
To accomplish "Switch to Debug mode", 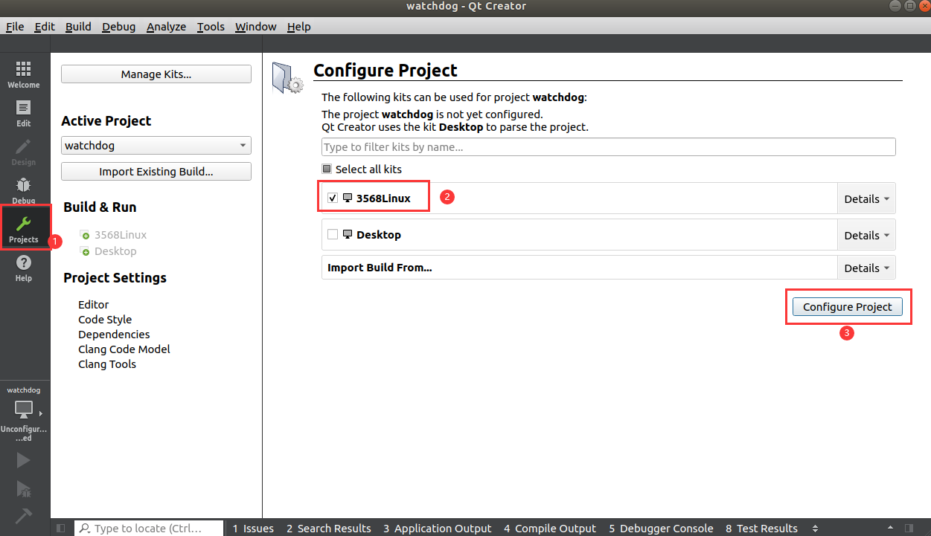I will (24, 190).
